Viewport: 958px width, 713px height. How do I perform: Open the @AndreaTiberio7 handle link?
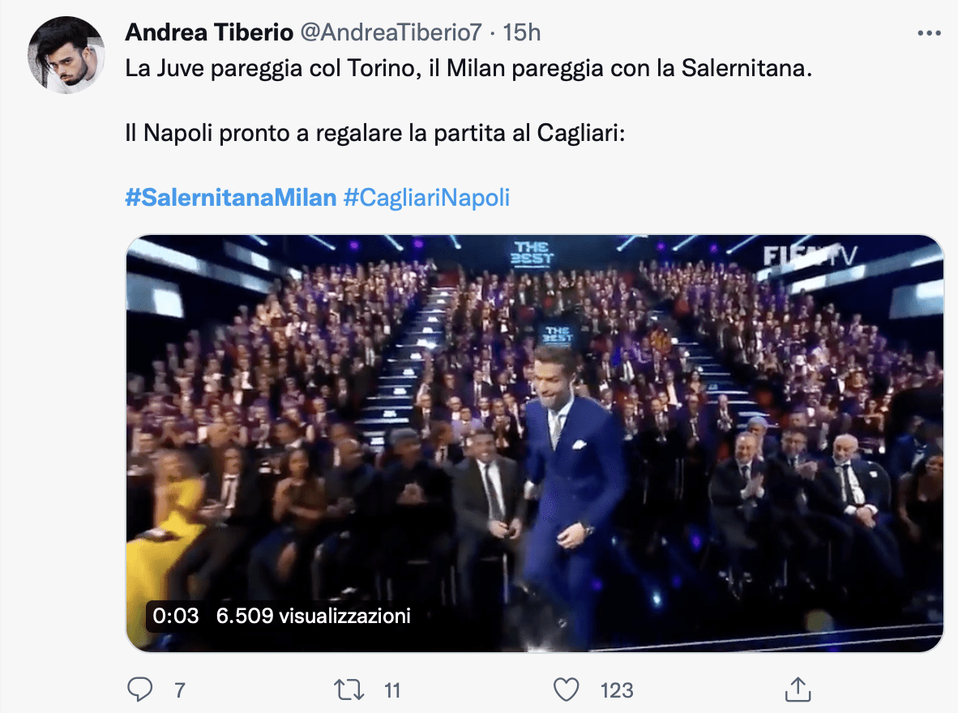[391, 32]
